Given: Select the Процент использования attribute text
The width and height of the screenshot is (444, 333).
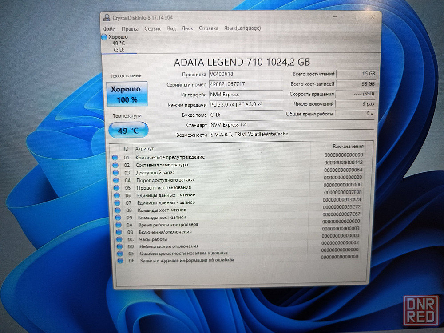Looking at the screenshot, I should click(164, 187).
